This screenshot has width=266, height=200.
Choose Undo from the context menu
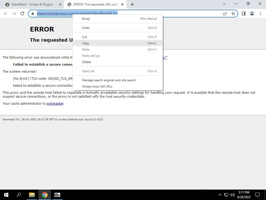pyautogui.click(x=118, y=28)
